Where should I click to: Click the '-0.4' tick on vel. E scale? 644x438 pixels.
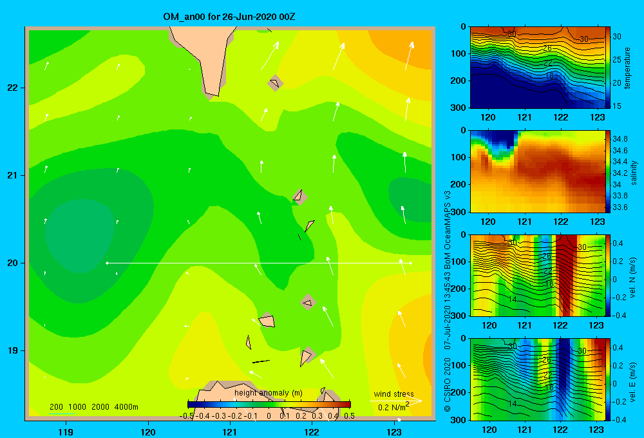point(620,419)
